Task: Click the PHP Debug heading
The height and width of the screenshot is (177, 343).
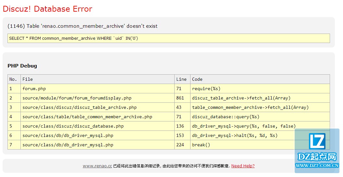Action: click(x=22, y=66)
